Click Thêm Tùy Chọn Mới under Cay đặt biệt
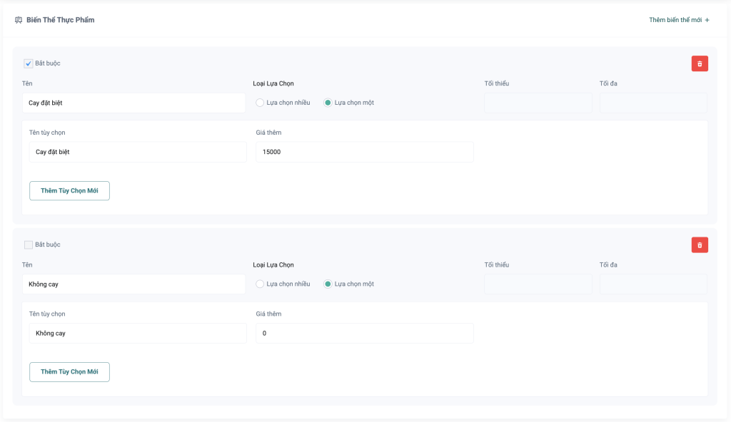Image resolution: width=731 pixels, height=422 pixels. pos(69,190)
